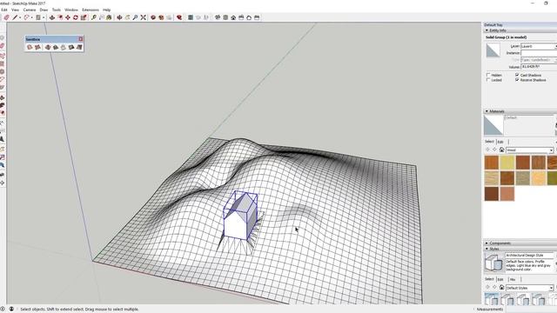Pick the salmon swatch in third row
The image size is (557, 313).
pos(507,194)
